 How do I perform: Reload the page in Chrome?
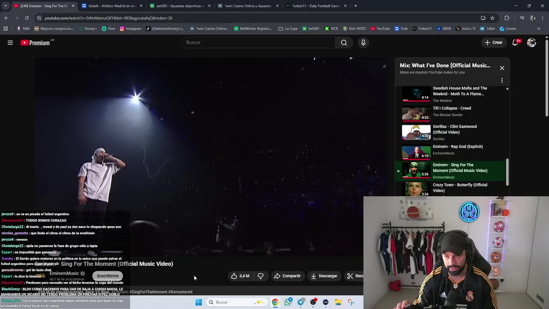27,18
